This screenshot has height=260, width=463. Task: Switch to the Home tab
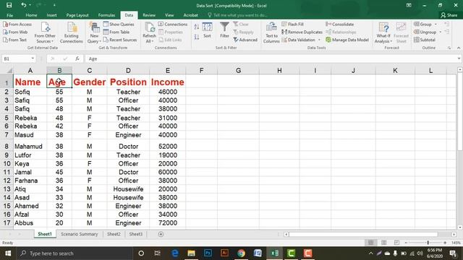tap(31, 15)
